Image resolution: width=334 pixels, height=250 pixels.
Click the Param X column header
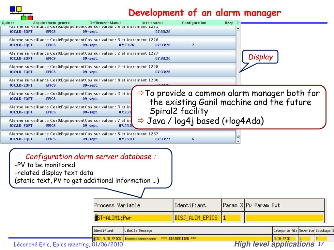coord(233,205)
